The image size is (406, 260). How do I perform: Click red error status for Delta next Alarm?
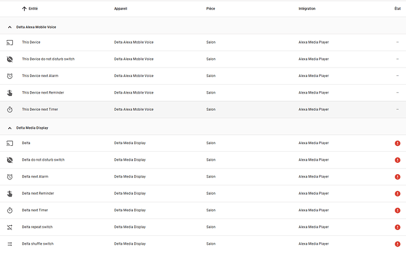tap(398, 177)
